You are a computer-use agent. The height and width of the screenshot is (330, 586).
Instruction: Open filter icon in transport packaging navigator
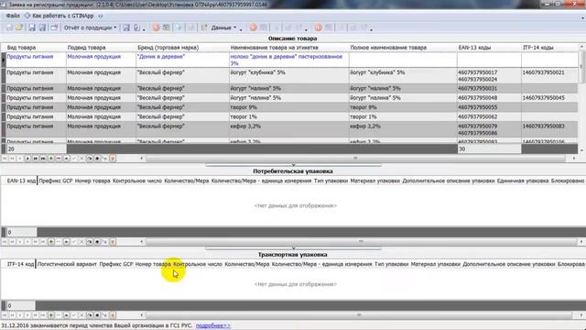click(x=113, y=315)
